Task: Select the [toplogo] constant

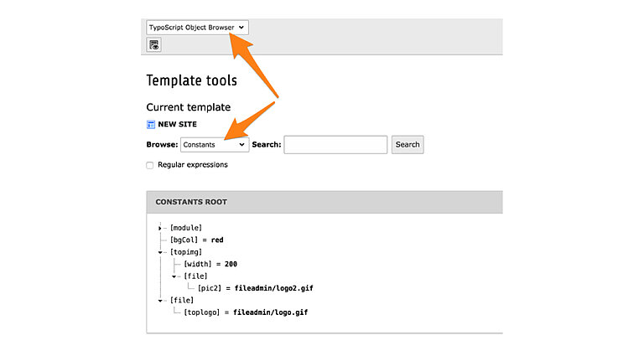Action: click(x=201, y=312)
